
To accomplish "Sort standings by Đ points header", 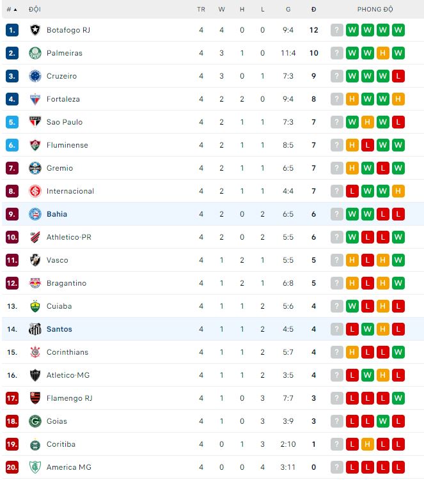I will 313,10.
